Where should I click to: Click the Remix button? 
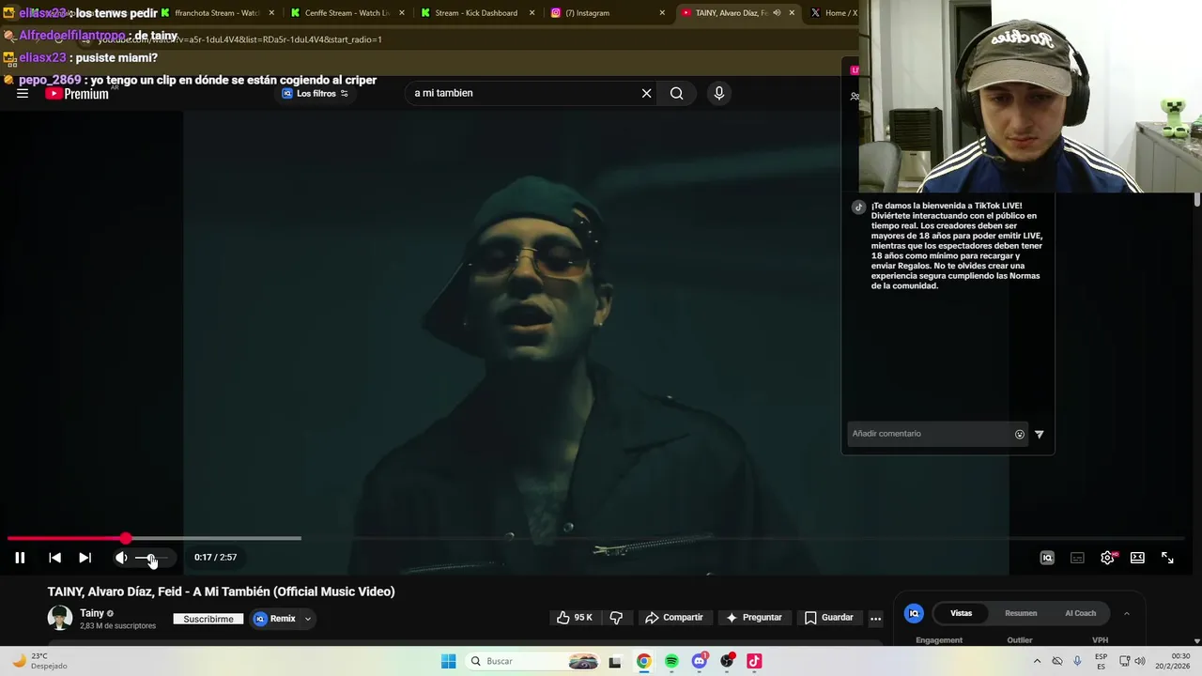pyautogui.click(x=274, y=619)
